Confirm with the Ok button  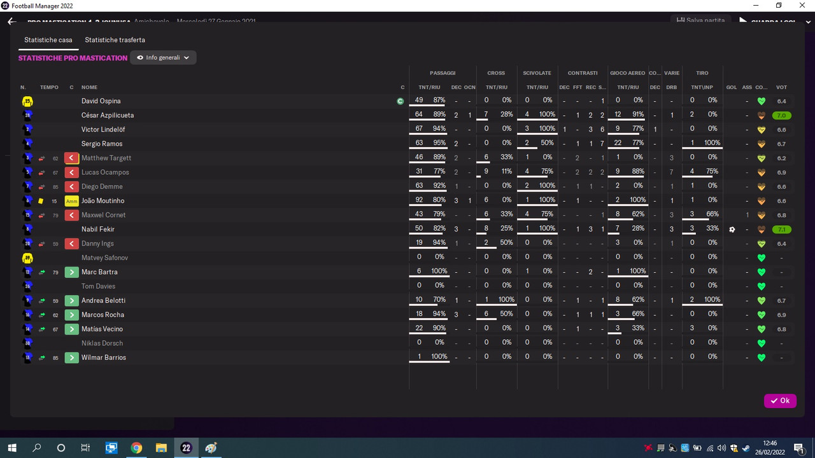pos(780,401)
